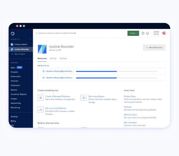Screen dimensions: 179x156
Task: Click the Move Resources button
Action: tap(154, 48)
